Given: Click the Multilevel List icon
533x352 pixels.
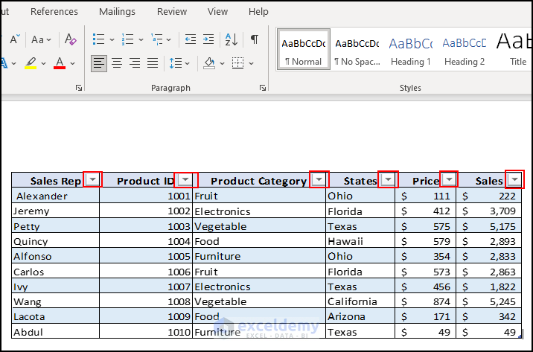Looking at the screenshot, I should [157, 39].
